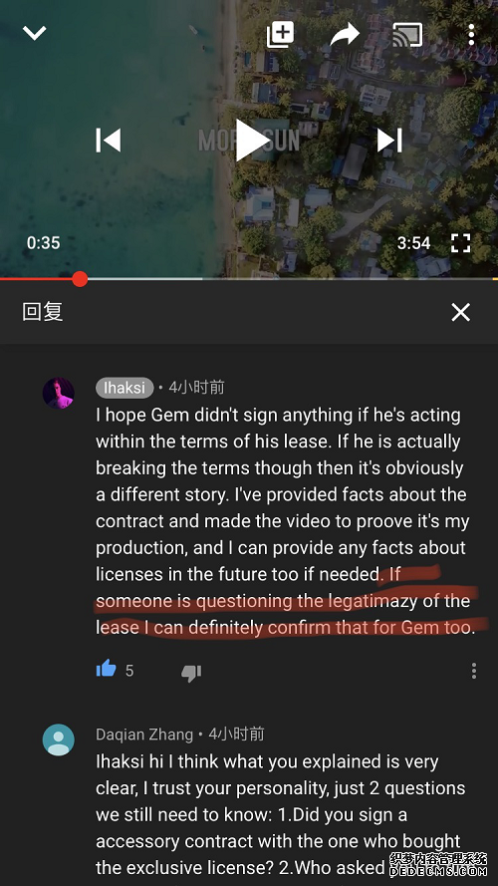This screenshot has width=498, height=886.
Task: Tap the share arrow icon
Action: click(x=345, y=35)
